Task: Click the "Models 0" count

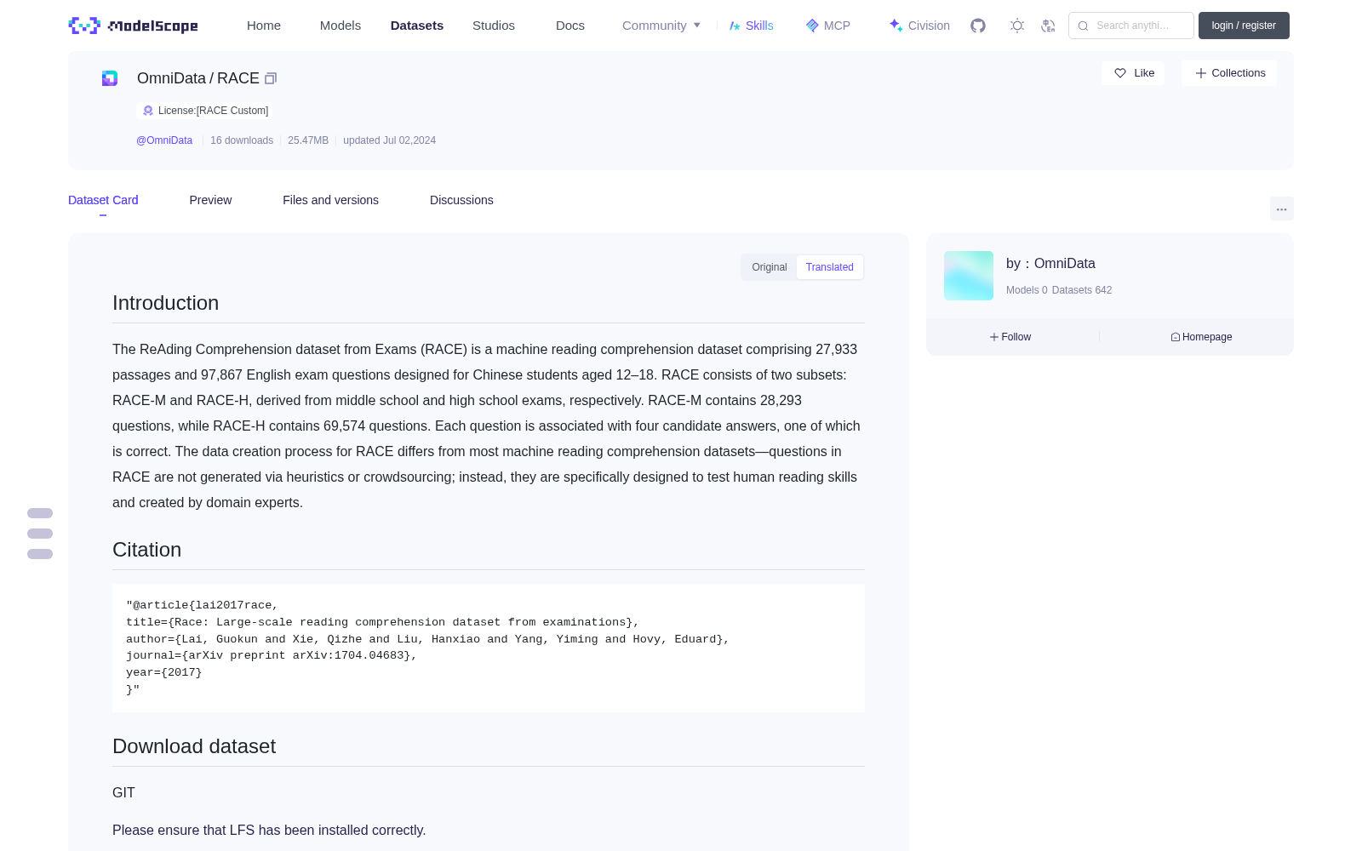Action: [x=1027, y=290]
